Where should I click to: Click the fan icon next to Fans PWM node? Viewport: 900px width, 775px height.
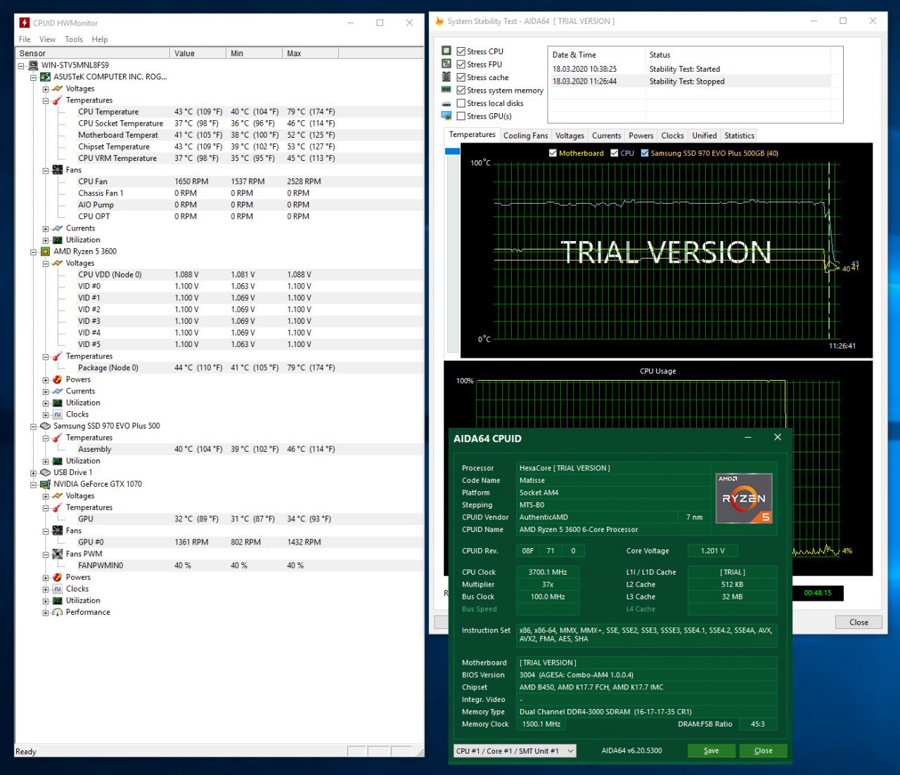point(58,554)
